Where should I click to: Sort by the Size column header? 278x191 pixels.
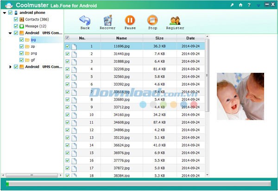point(159,38)
